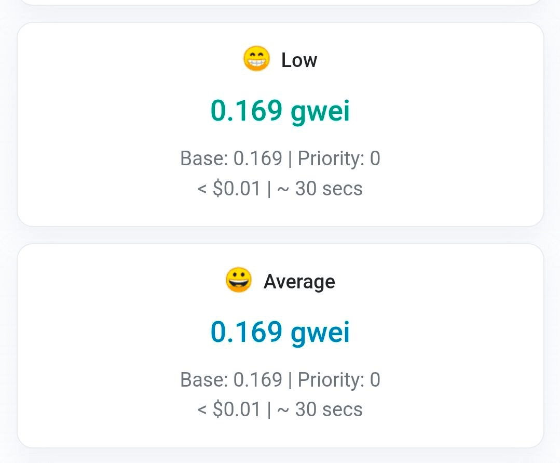Screen dimensions: 560x463
Task: Click the "< $0.01" cost in Low card
Action: [229, 188]
